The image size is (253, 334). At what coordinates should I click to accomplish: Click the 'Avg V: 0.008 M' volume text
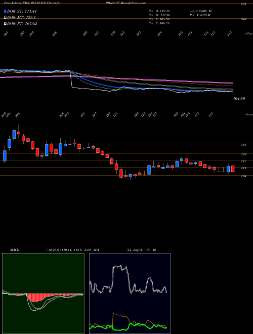pos(201,11)
